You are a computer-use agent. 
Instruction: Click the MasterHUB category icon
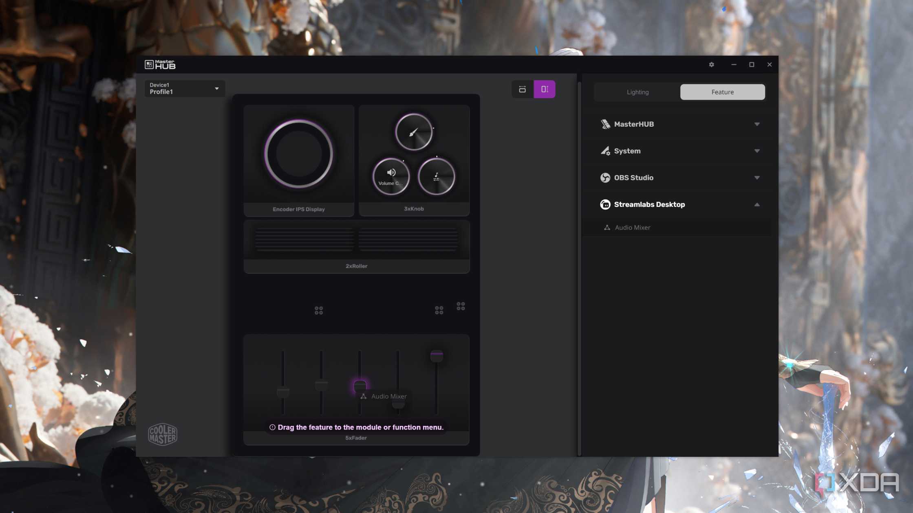(x=605, y=124)
